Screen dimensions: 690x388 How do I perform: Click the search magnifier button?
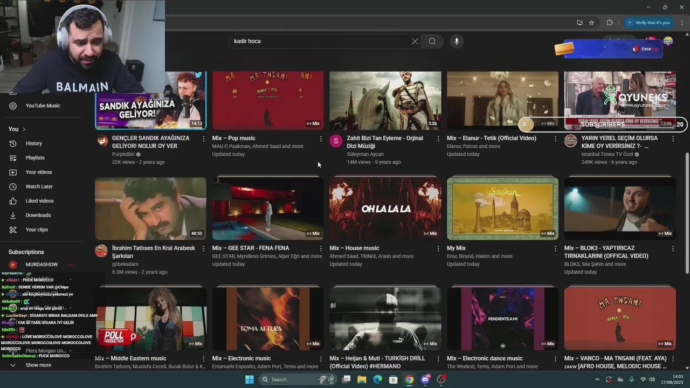click(432, 41)
